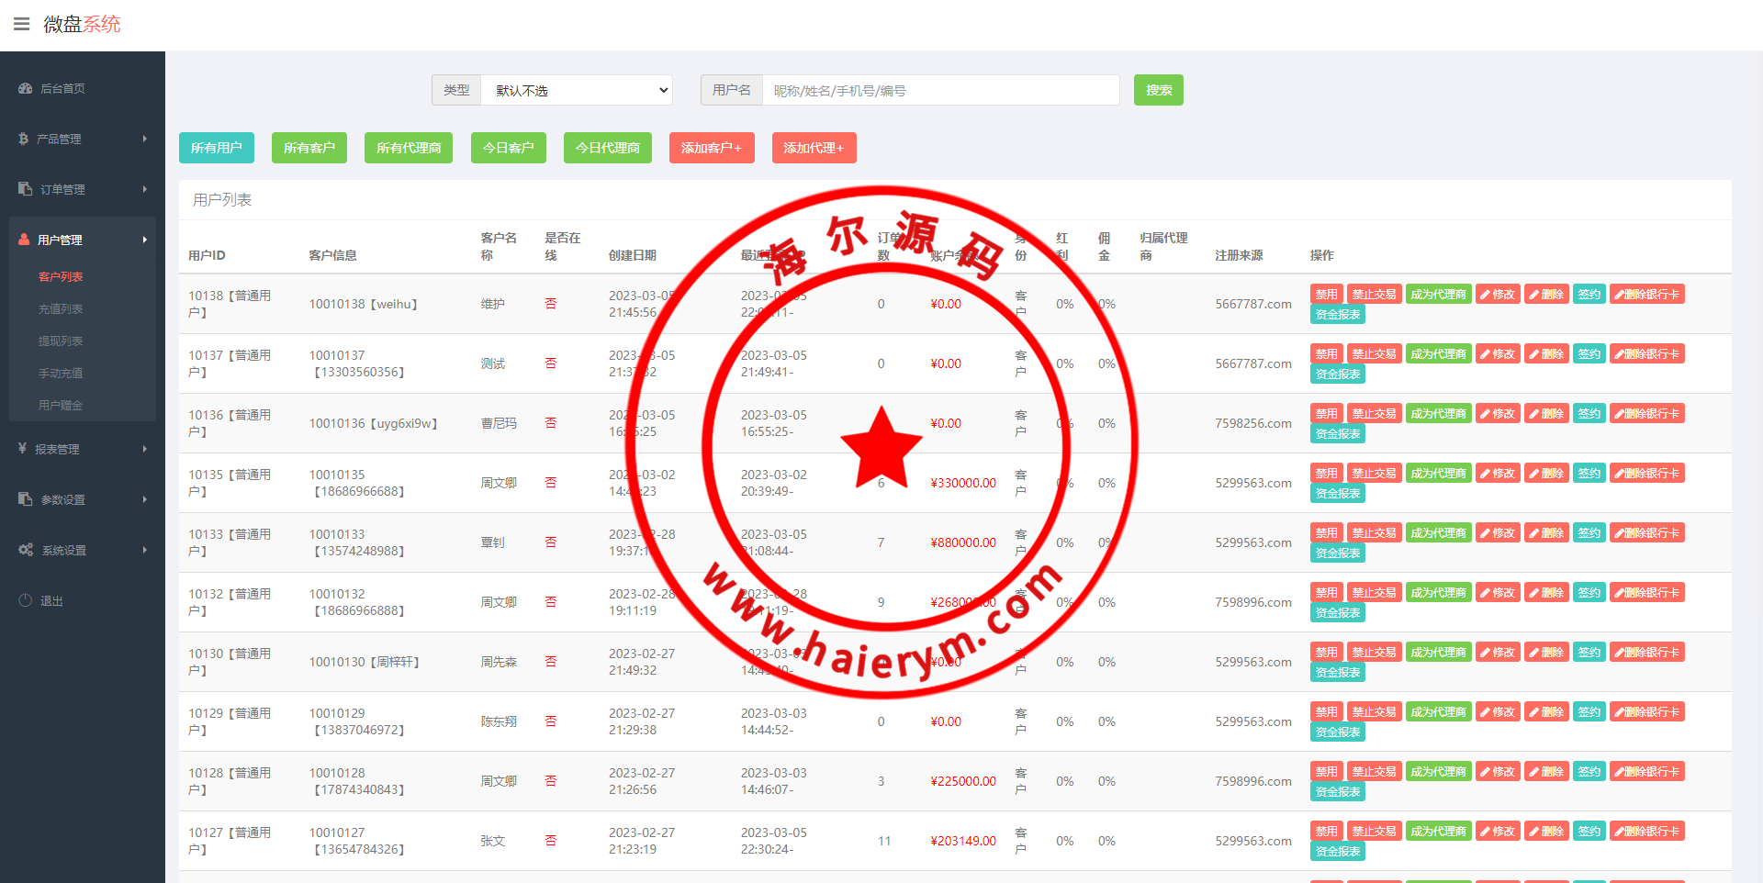
Task: Filter list with 今日客户 button
Action: [x=508, y=148]
